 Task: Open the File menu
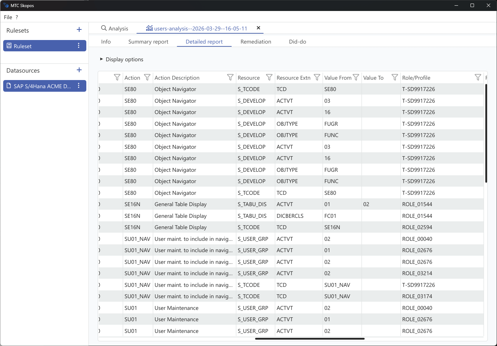tap(8, 17)
